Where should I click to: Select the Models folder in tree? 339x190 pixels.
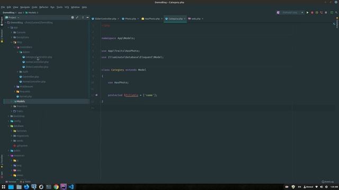coord(21,101)
